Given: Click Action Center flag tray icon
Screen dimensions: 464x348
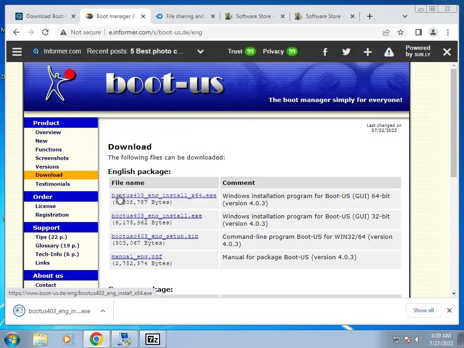Looking at the screenshot, I should tap(407, 339).
